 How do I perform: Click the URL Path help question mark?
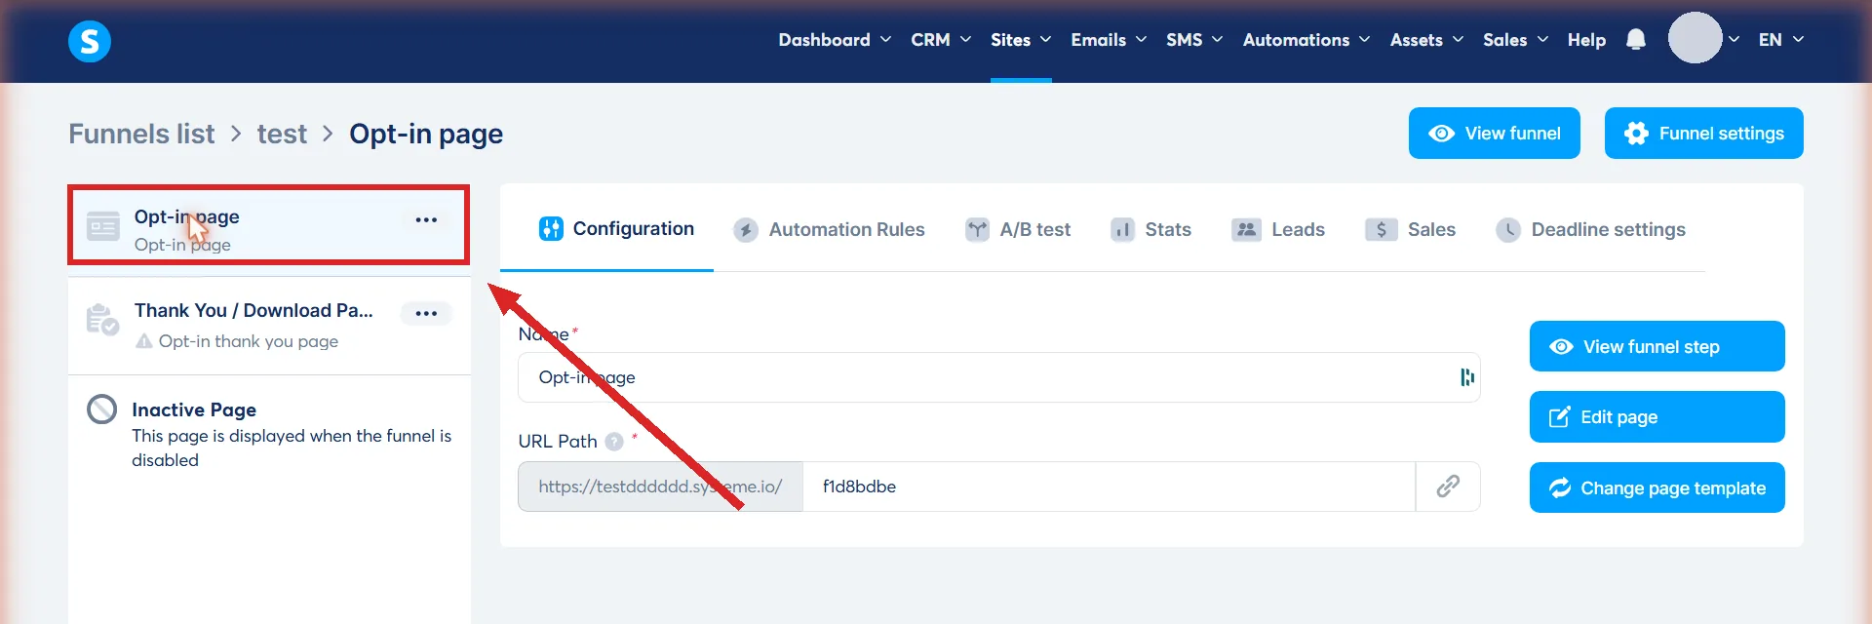click(614, 442)
